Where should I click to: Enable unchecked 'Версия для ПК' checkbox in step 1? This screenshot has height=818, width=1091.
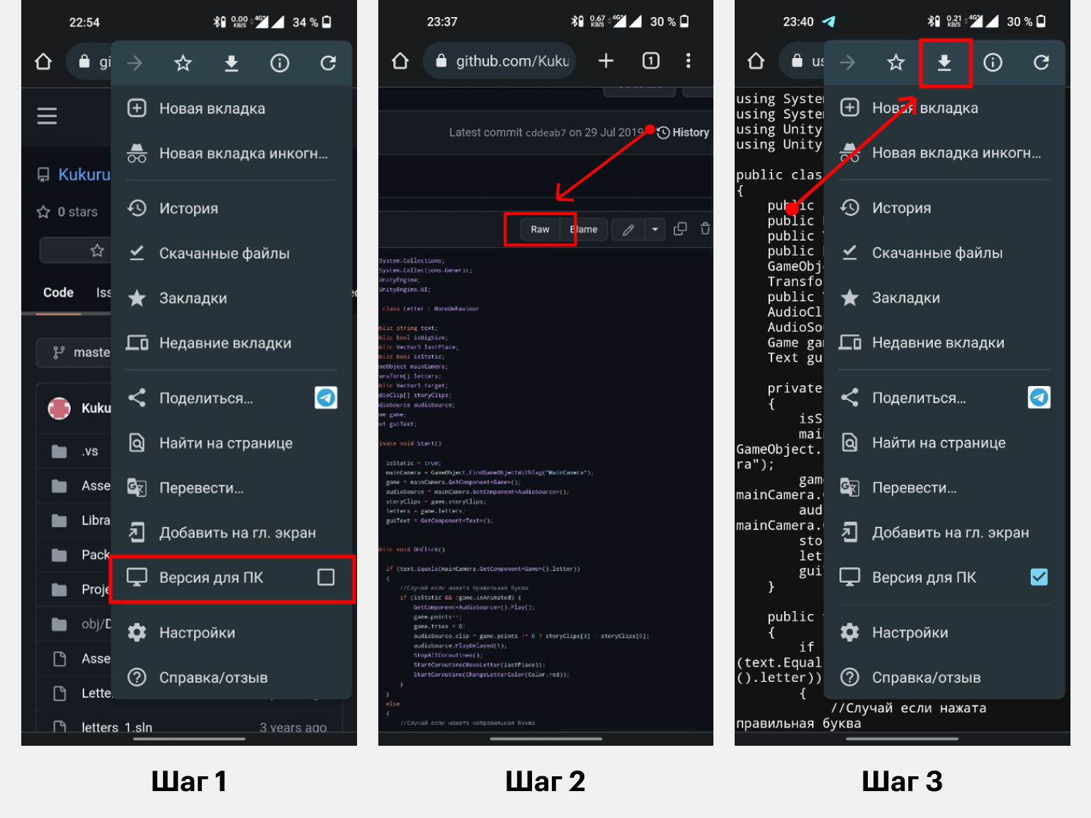point(326,577)
